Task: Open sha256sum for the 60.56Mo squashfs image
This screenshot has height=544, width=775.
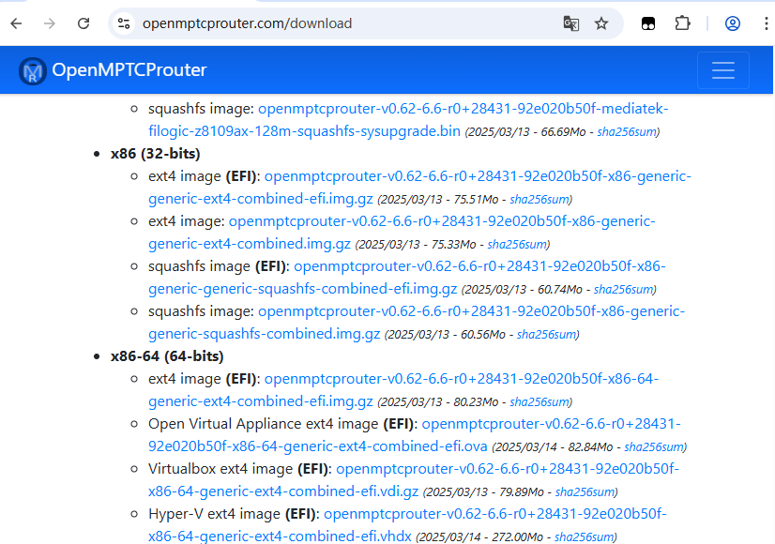Action: click(x=546, y=335)
